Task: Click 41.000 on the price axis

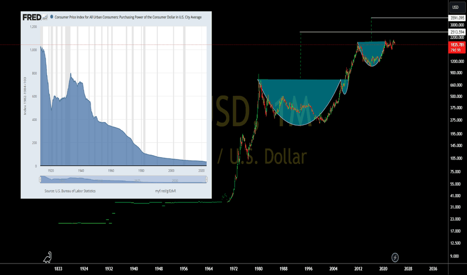Action: pos(455,195)
